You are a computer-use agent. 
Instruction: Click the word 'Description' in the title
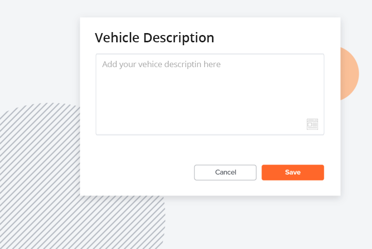[x=178, y=38]
